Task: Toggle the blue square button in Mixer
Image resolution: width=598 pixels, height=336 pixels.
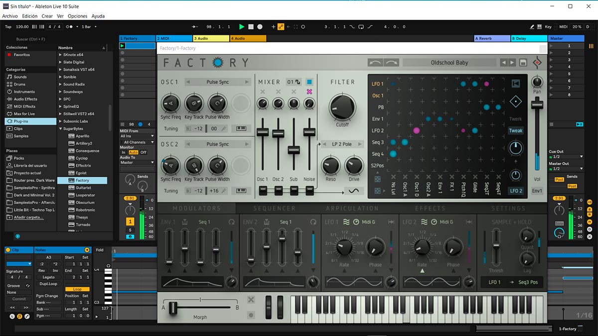Action: pyautogui.click(x=309, y=82)
